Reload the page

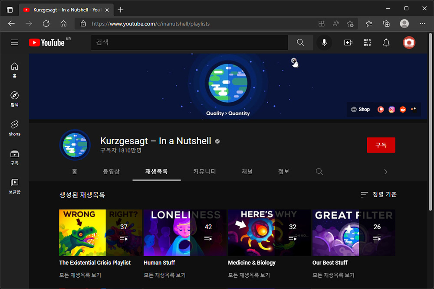click(x=46, y=24)
